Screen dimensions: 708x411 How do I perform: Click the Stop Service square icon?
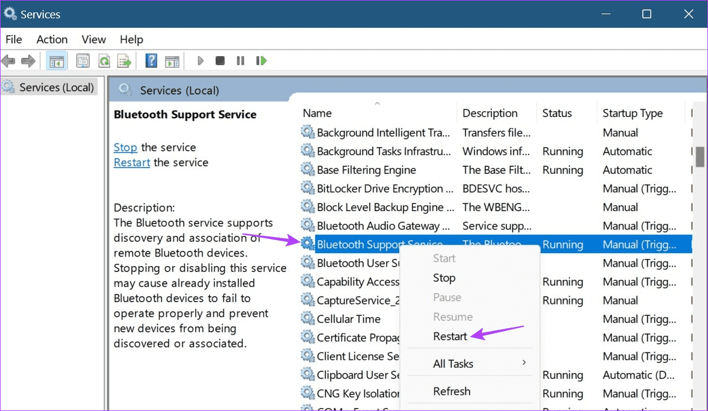click(x=220, y=60)
